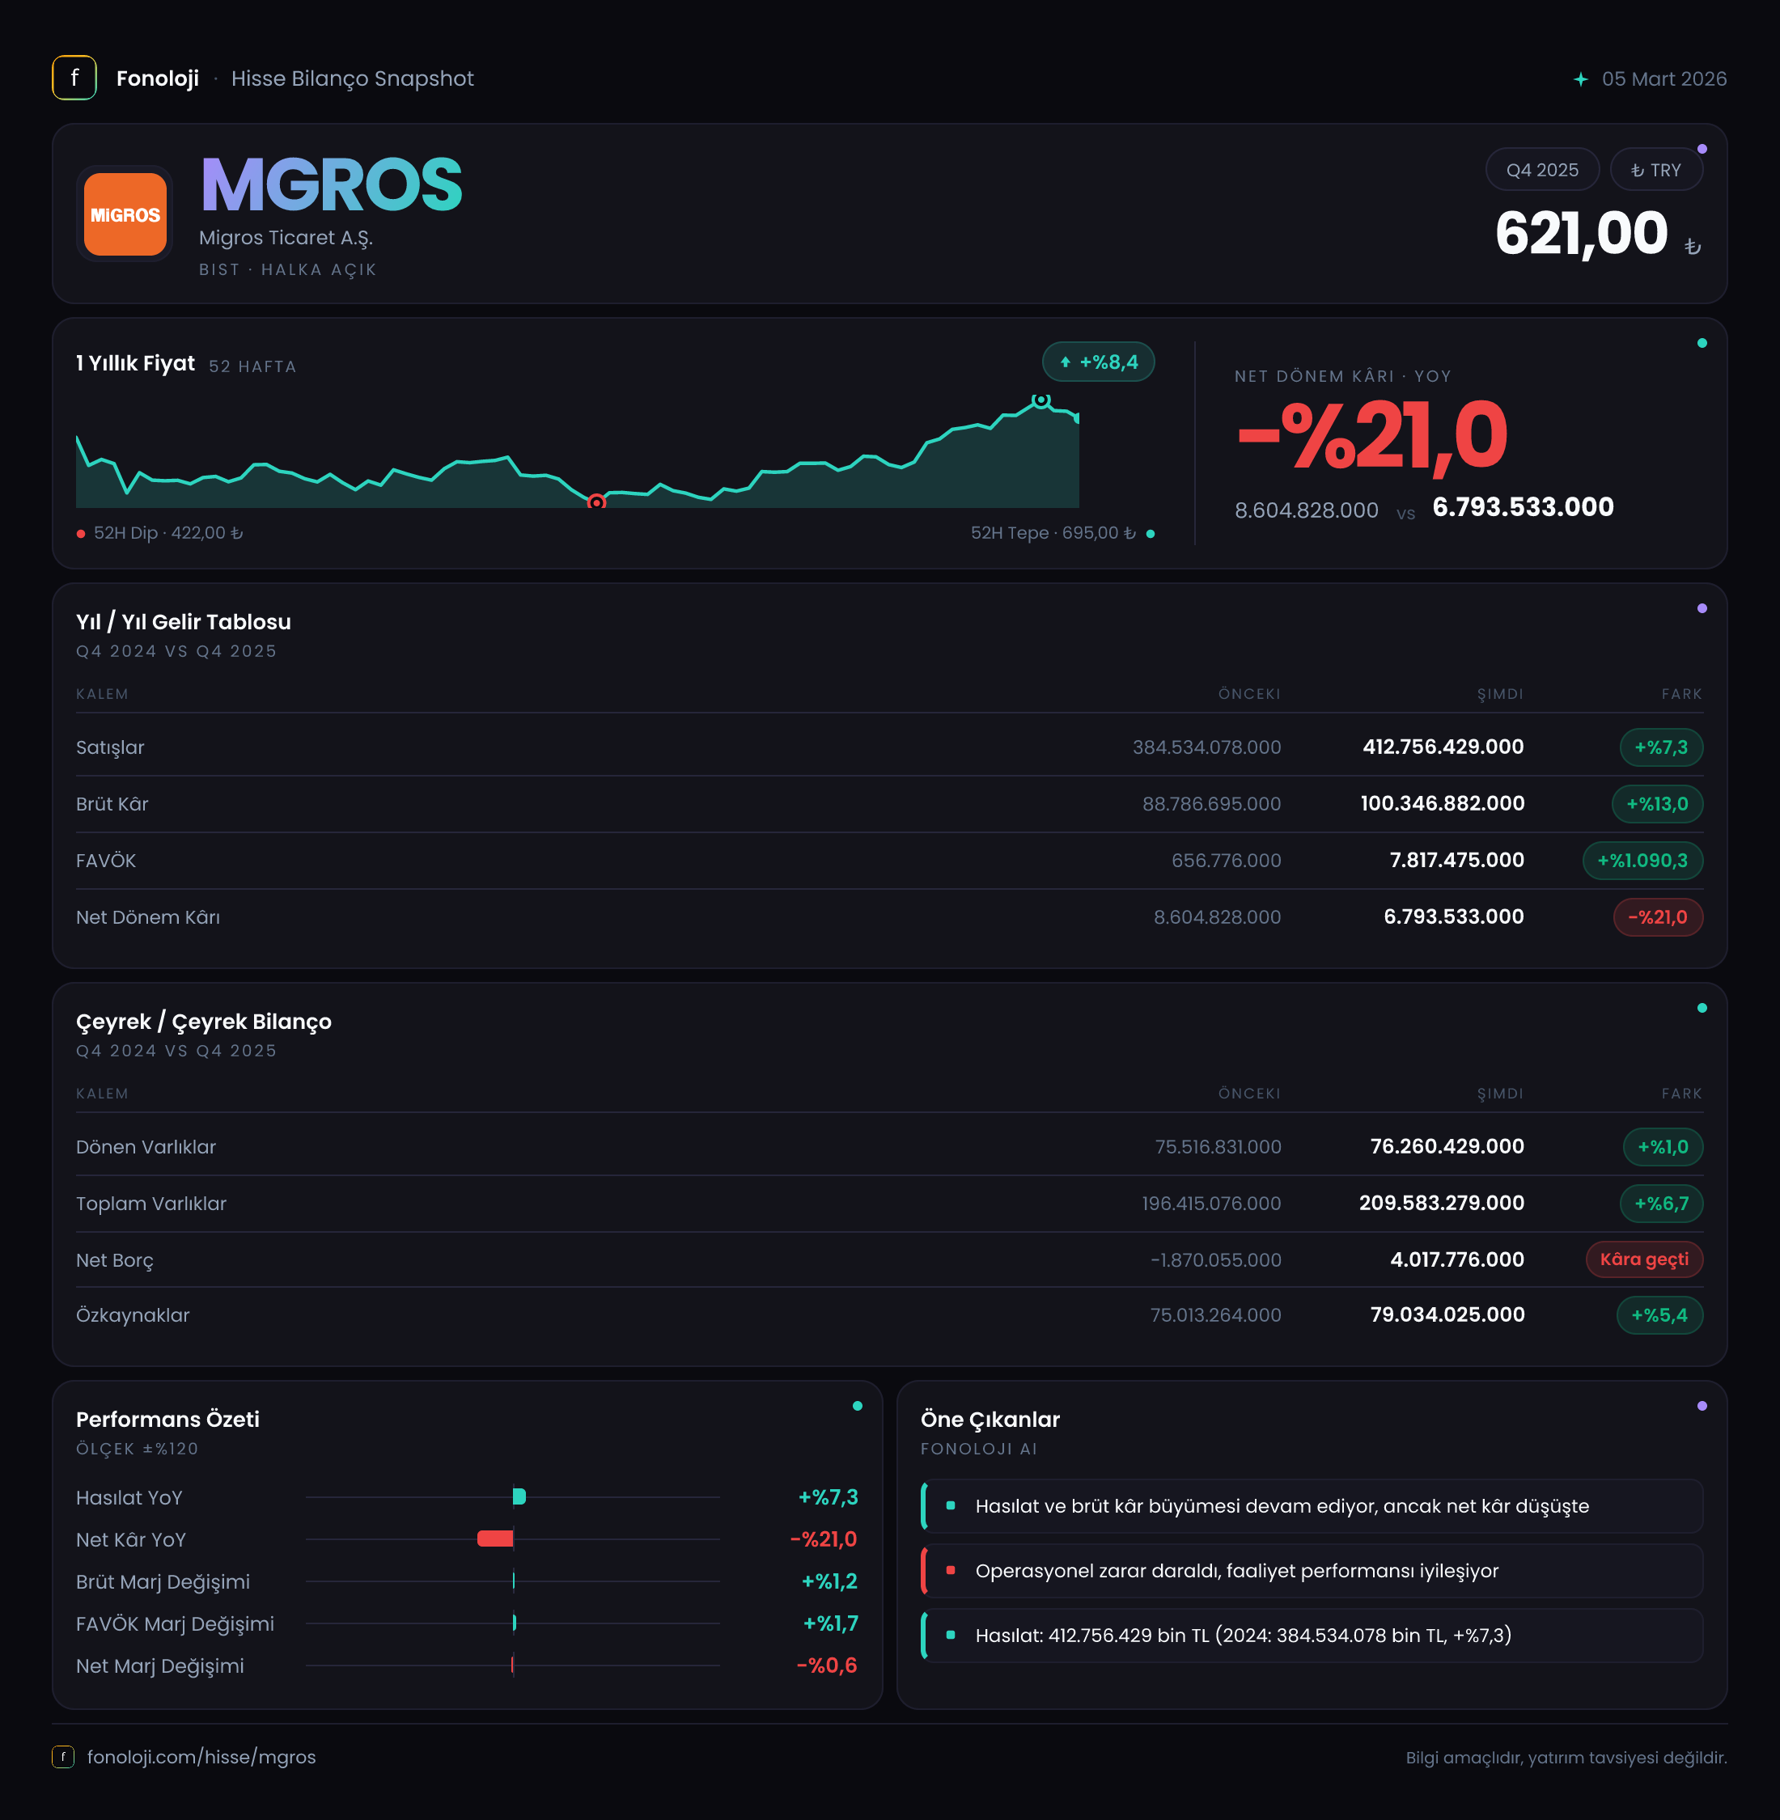
Task: Click the Brüt Marj Değişimi performance bar
Action: click(x=513, y=1581)
